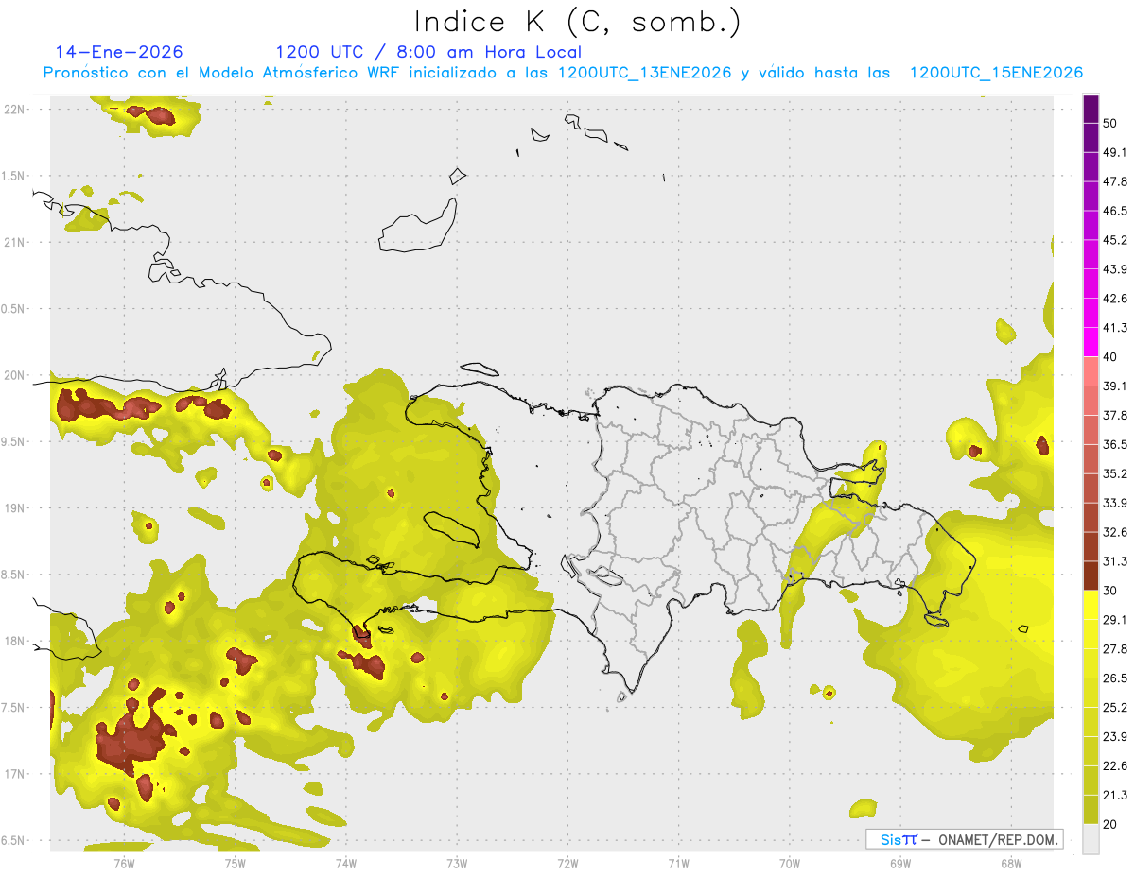Screen dimensions: 1135x876
Task: Click the colorbar label '25.2'
Action: point(1115,707)
